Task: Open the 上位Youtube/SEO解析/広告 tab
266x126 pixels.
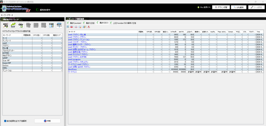Action: (124, 23)
